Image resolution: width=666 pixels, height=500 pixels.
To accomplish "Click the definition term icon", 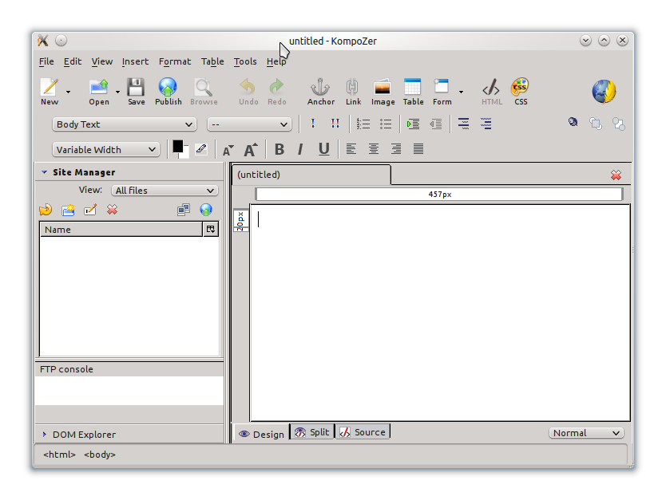I will tap(463, 124).
